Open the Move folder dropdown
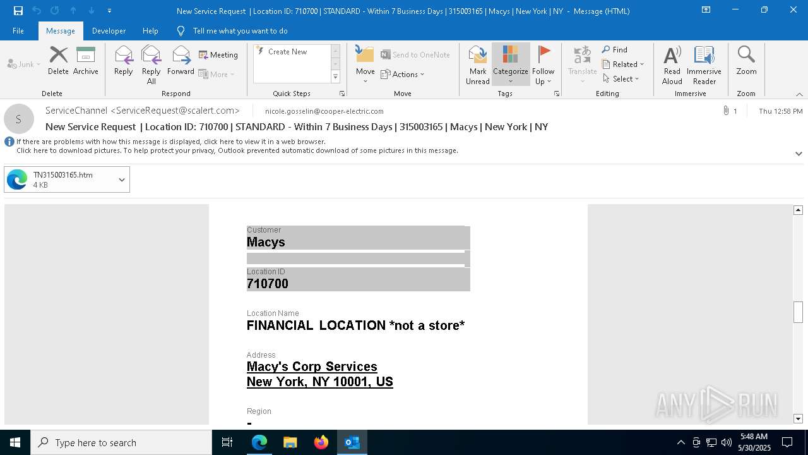This screenshot has width=808, height=455. coord(365,65)
